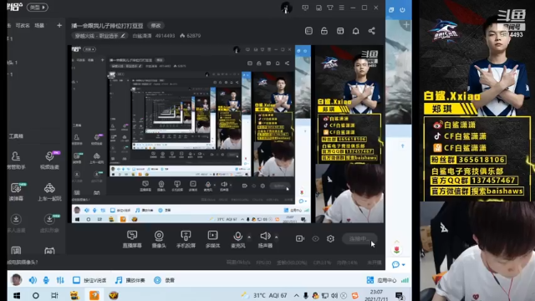This screenshot has height=301, width=535.
Task: Select the 场景 tab
Action: [39, 26]
